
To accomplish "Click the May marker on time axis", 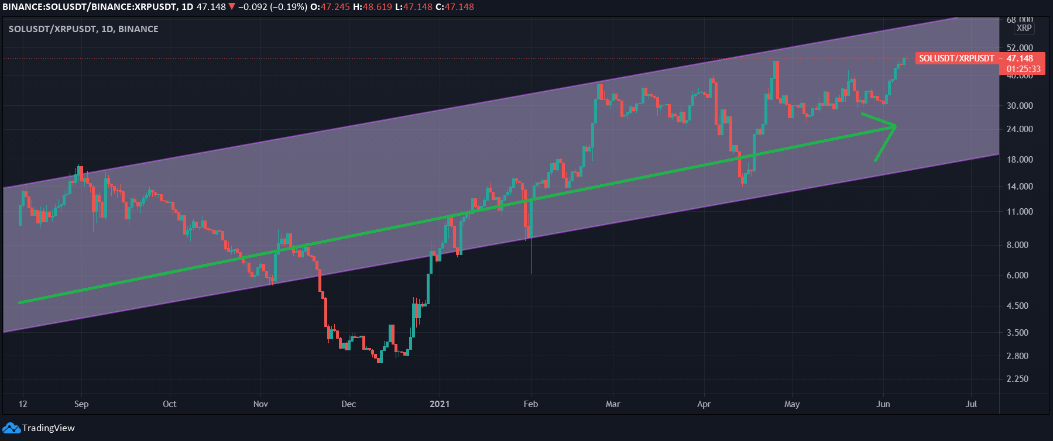I will coord(791,404).
